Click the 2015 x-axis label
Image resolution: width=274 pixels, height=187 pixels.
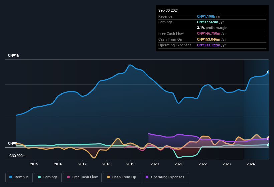click(x=34, y=164)
